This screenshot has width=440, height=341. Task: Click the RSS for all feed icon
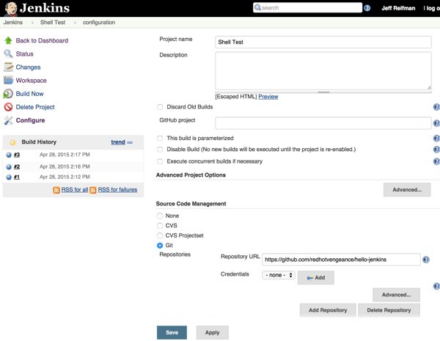click(x=56, y=190)
